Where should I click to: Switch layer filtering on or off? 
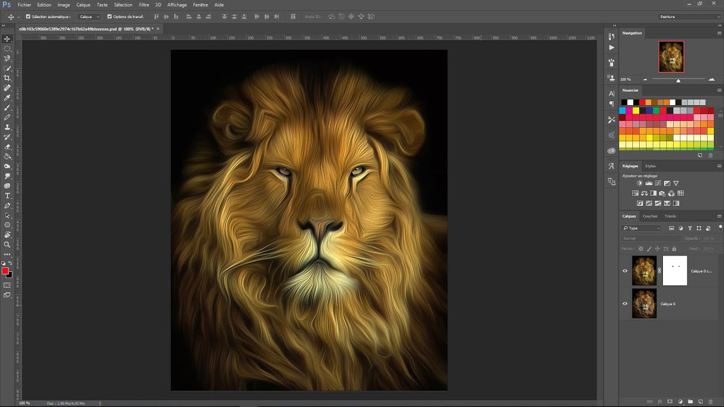tap(720, 227)
